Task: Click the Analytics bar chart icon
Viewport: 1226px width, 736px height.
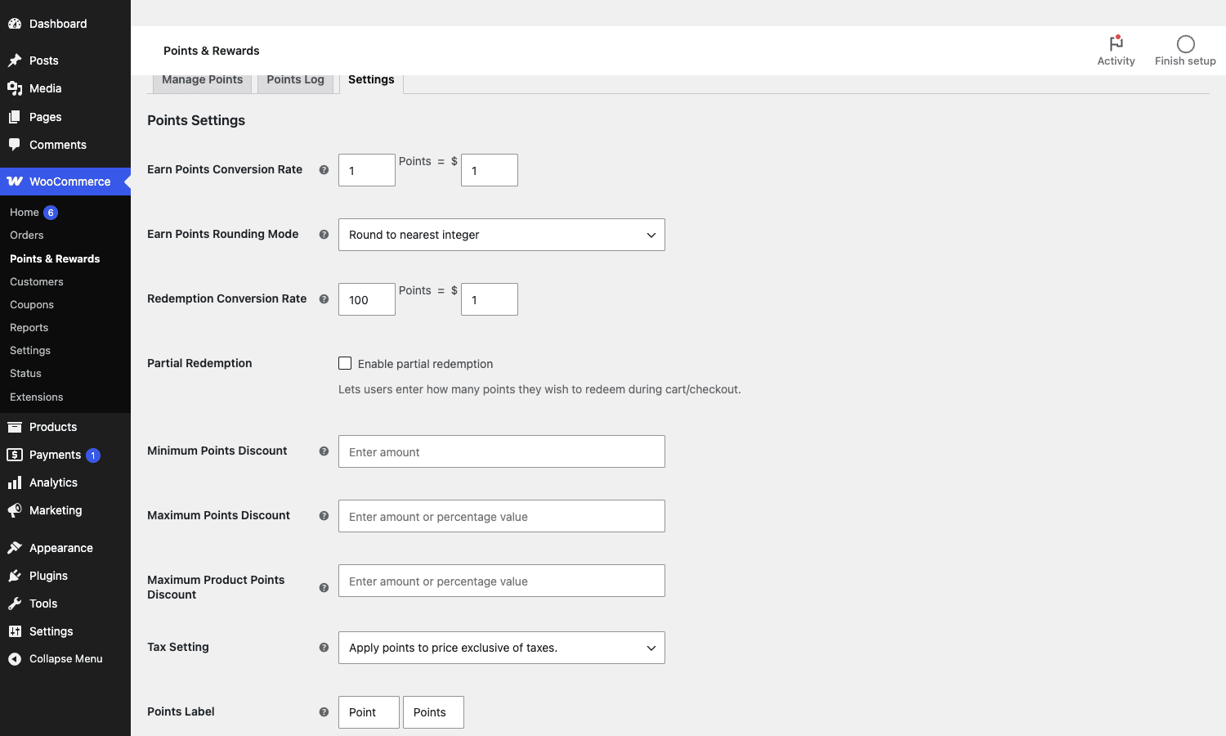Action: [x=15, y=482]
